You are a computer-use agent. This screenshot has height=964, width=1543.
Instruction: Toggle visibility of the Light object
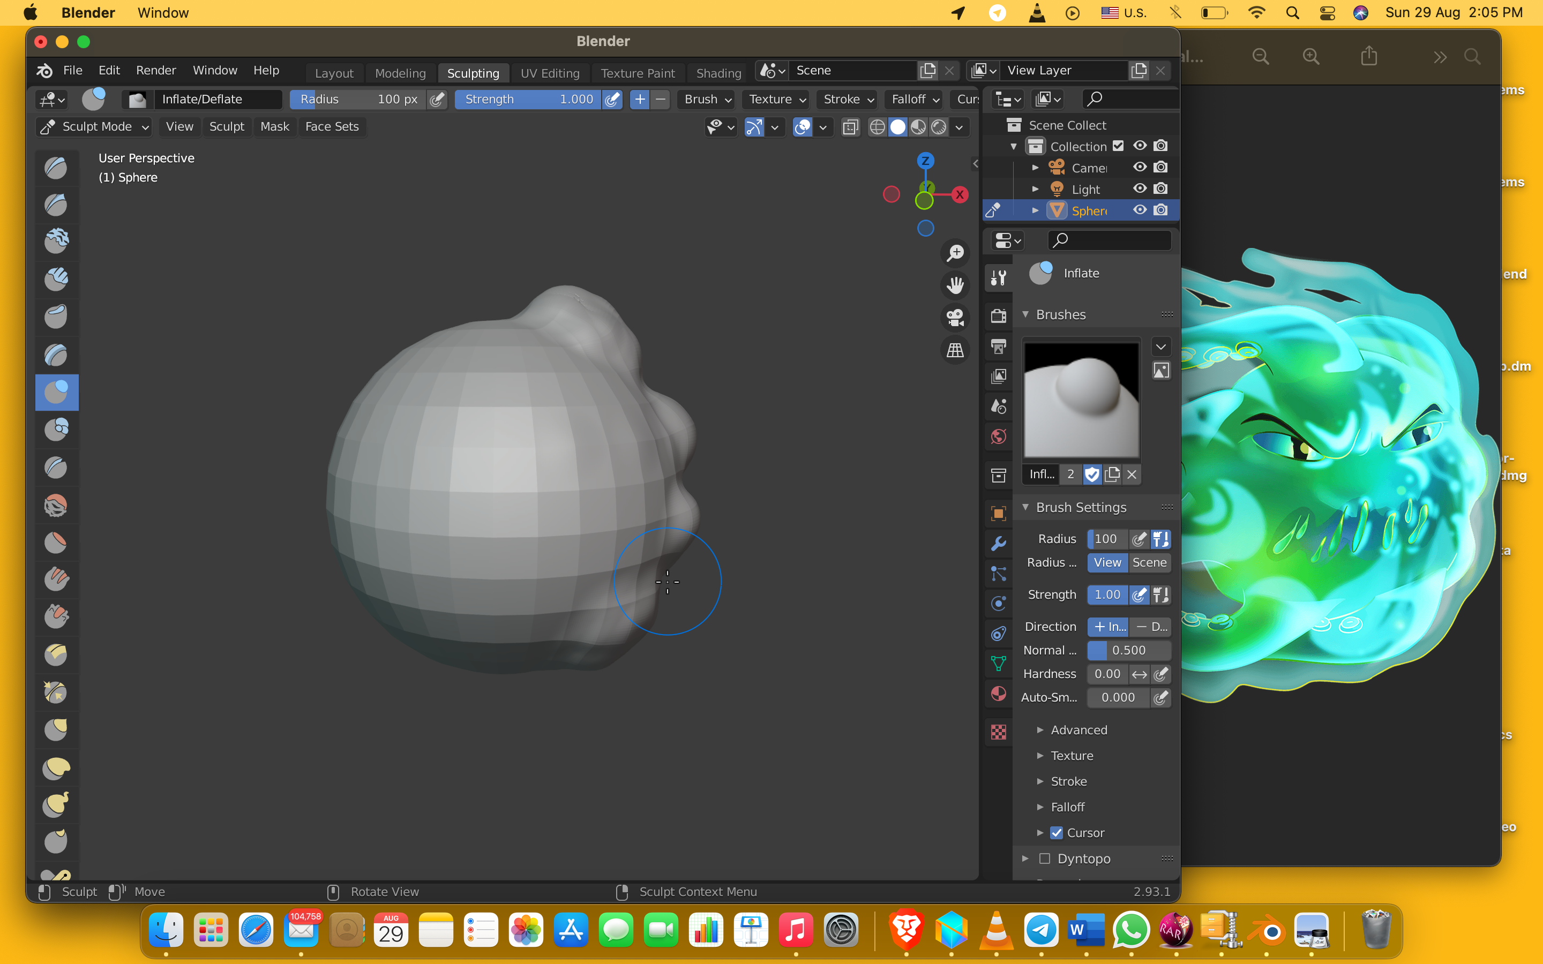point(1140,189)
